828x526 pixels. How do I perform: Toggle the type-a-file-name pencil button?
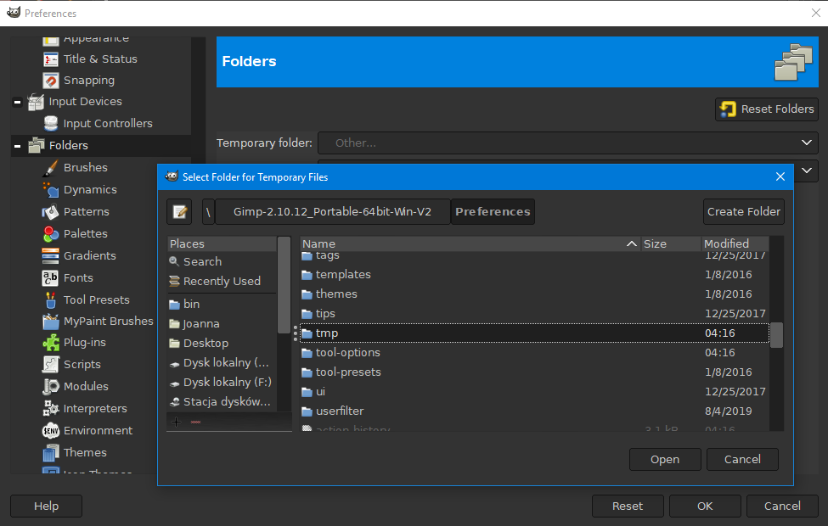point(179,212)
